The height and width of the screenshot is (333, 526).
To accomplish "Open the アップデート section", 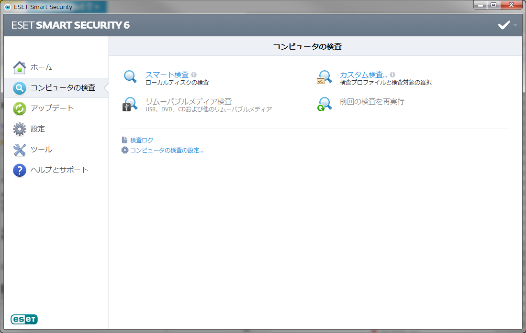I will tap(52, 108).
